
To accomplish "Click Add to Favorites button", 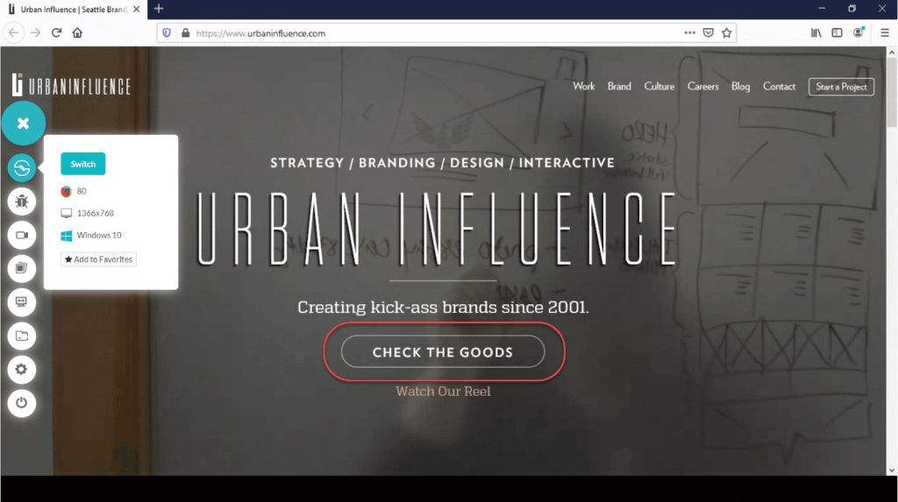I will 98,259.
